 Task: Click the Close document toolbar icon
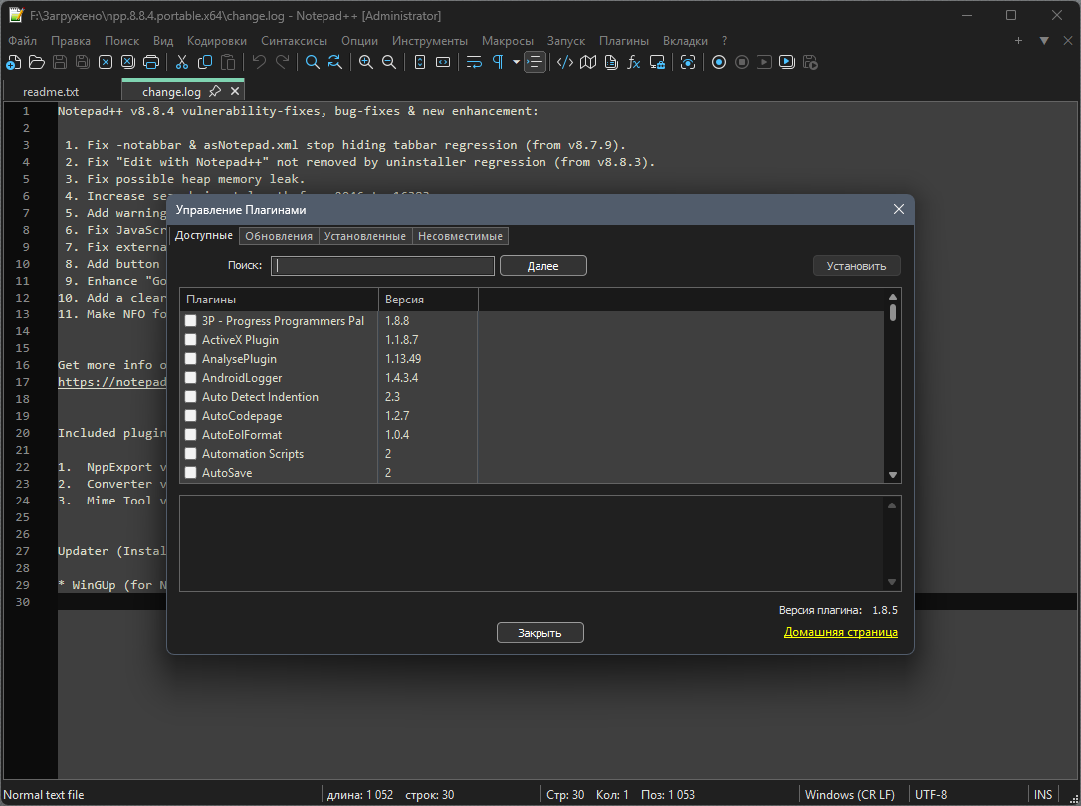(x=106, y=62)
